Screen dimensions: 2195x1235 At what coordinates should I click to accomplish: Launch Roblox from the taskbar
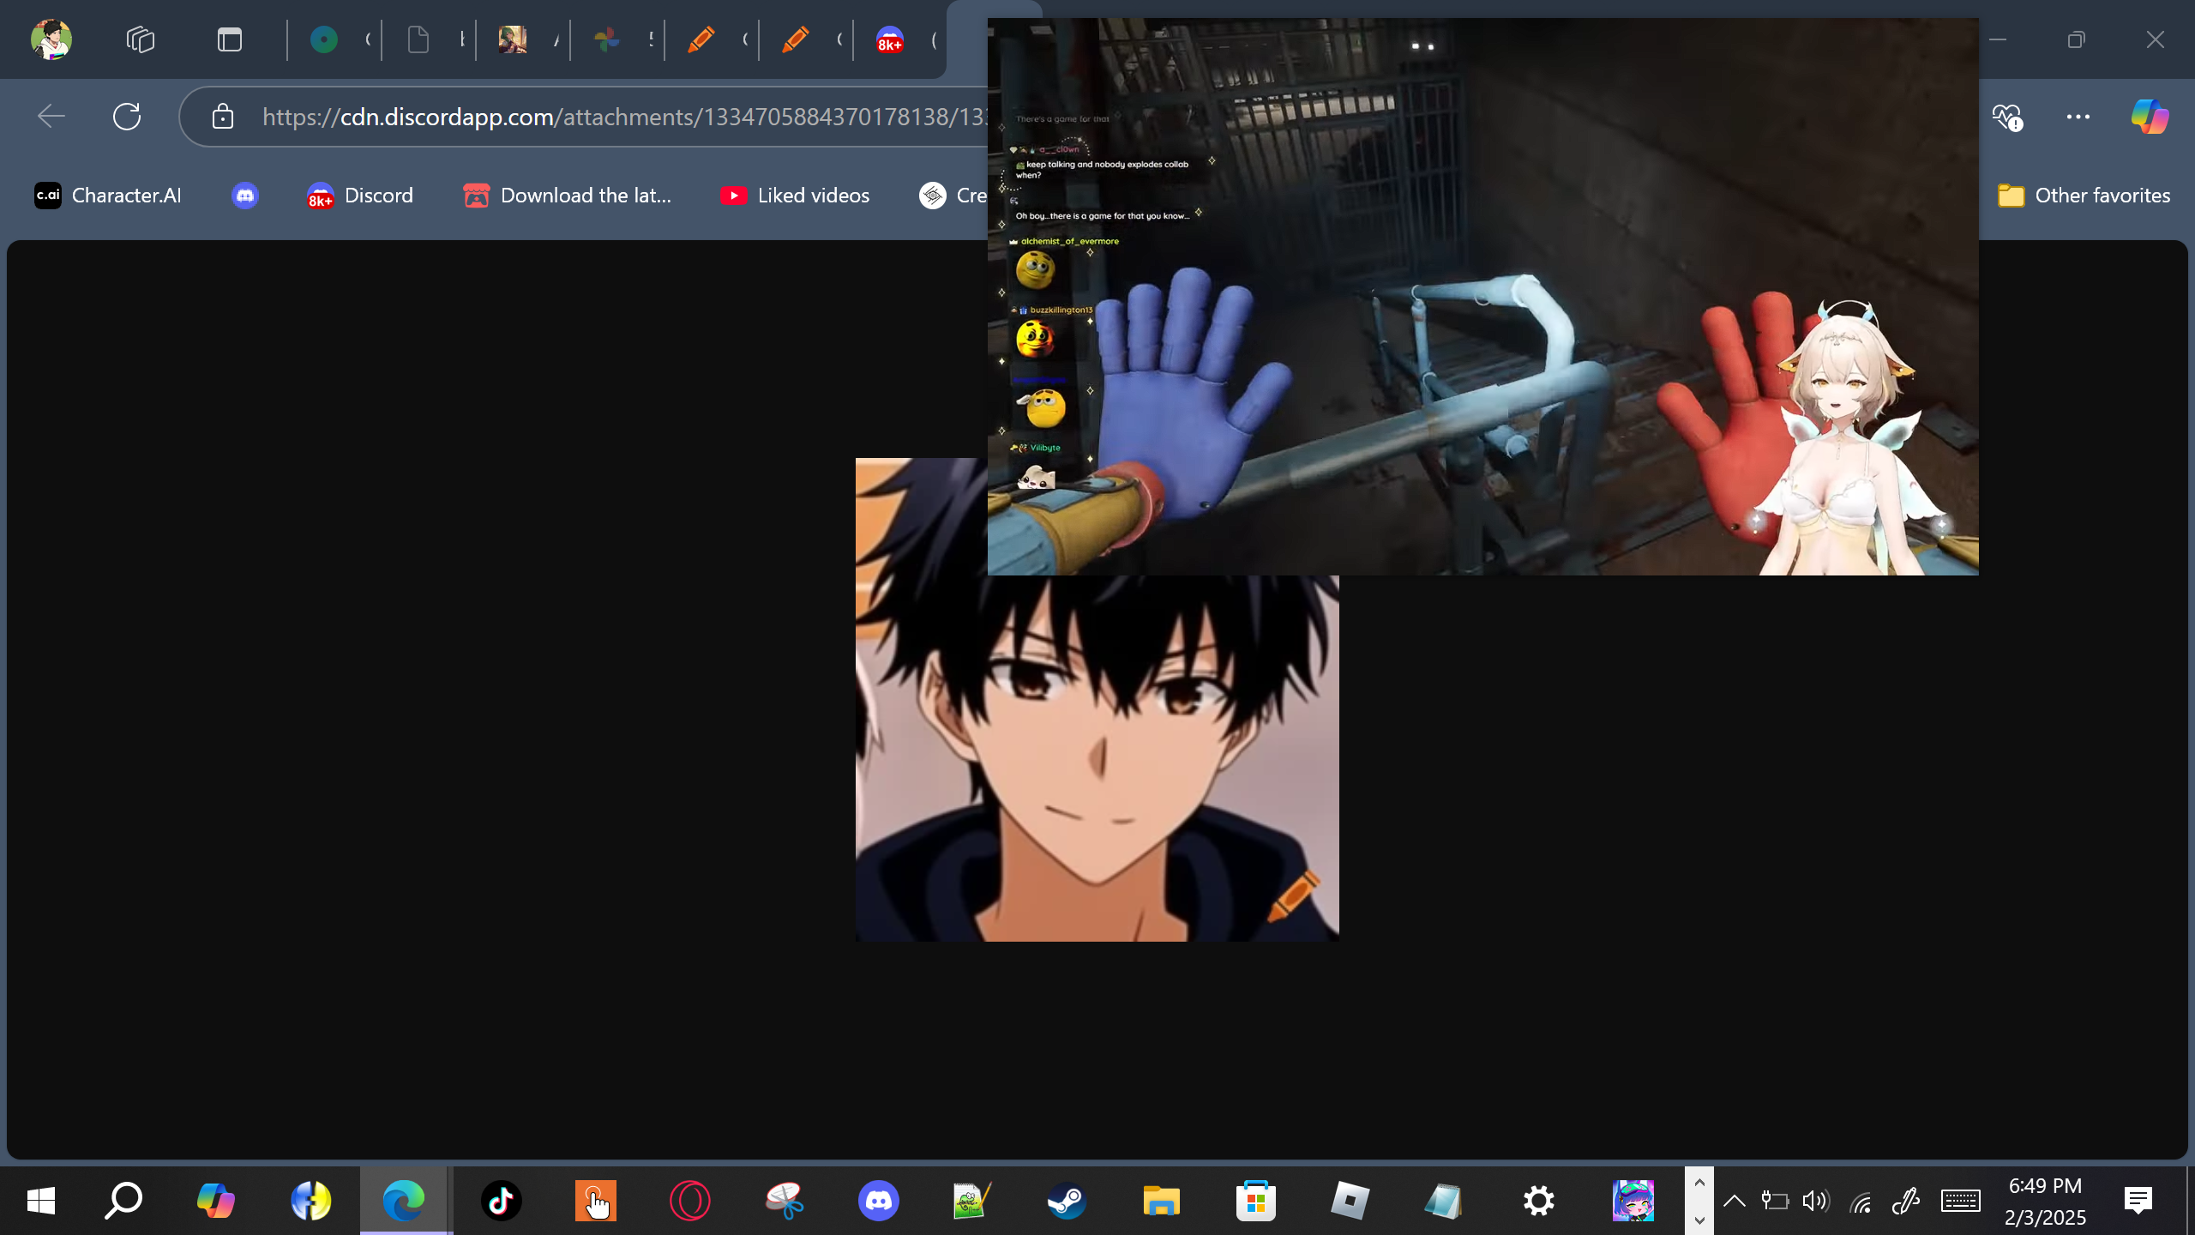(x=1350, y=1201)
